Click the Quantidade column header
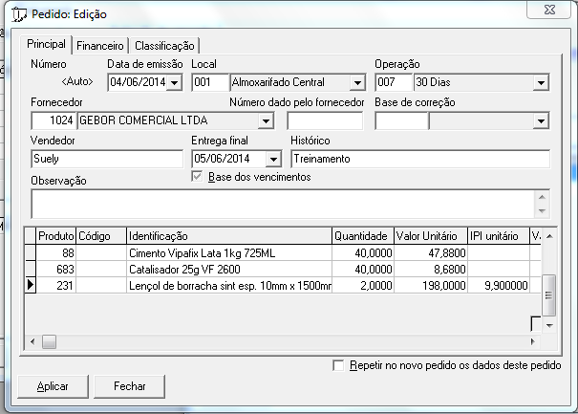 361,236
